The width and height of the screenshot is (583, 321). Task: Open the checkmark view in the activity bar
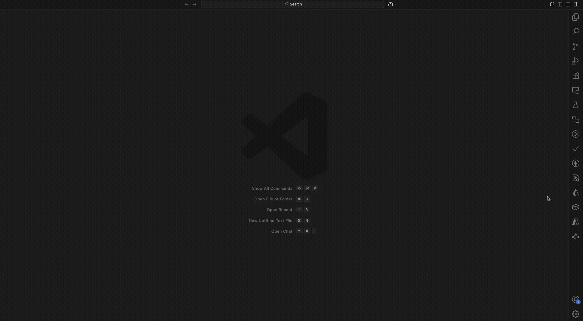(575, 149)
